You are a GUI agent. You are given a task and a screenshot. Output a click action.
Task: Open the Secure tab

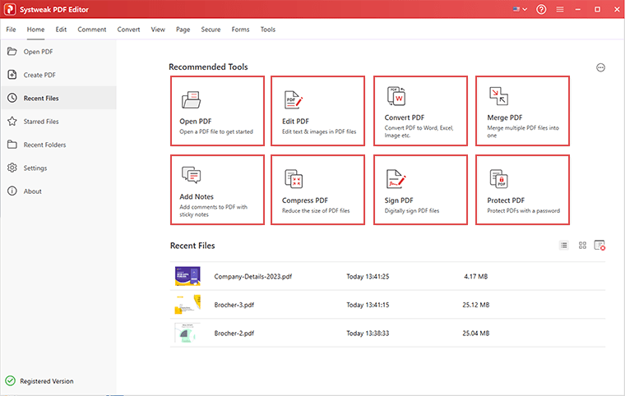pos(211,30)
